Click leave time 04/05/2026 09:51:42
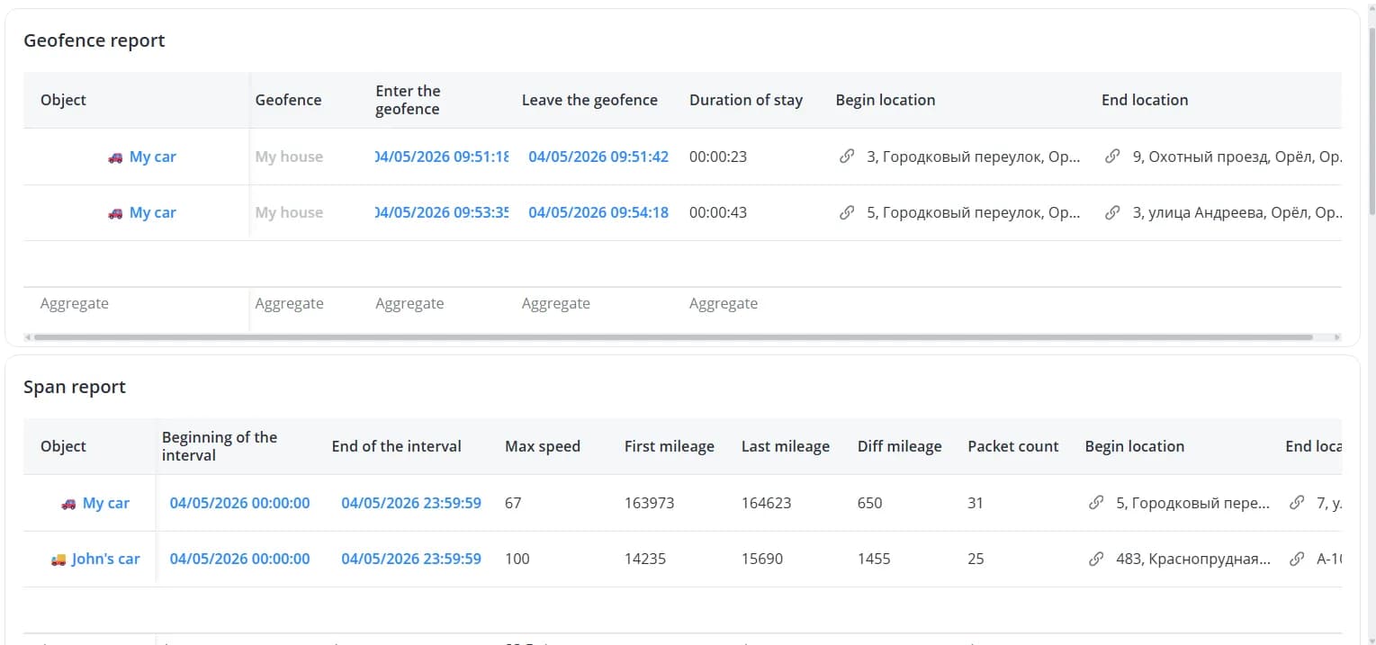Viewport: 1376px width, 645px height. 598,157
